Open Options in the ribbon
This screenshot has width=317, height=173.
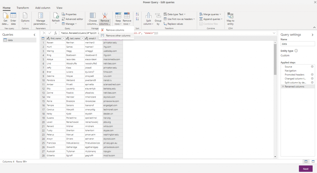click(25, 19)
